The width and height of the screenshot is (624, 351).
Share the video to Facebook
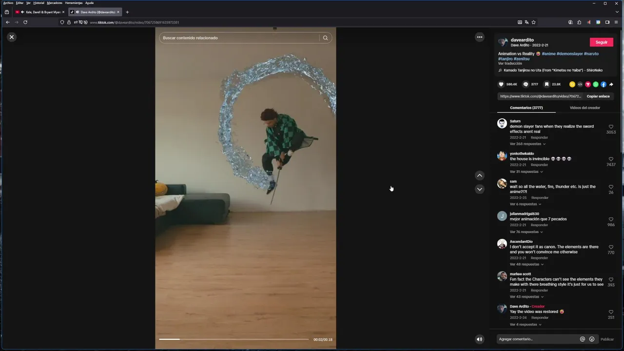(x=604, y=84)
